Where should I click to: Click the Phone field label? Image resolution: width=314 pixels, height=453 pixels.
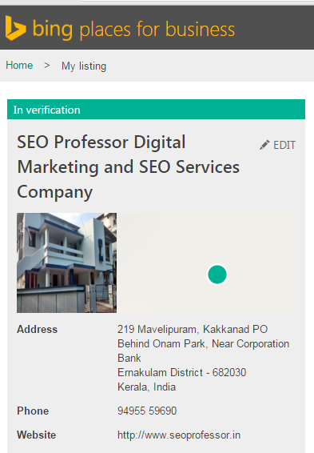click(x=33, y=411)
